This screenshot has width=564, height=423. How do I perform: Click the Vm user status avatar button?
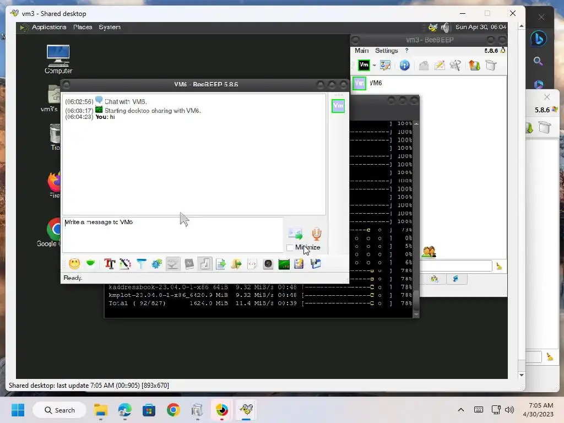tap(364, 65)
